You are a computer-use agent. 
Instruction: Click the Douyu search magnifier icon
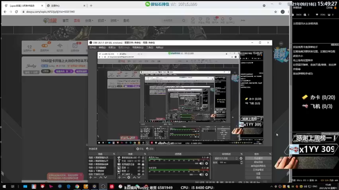click(x=183, y=20)
